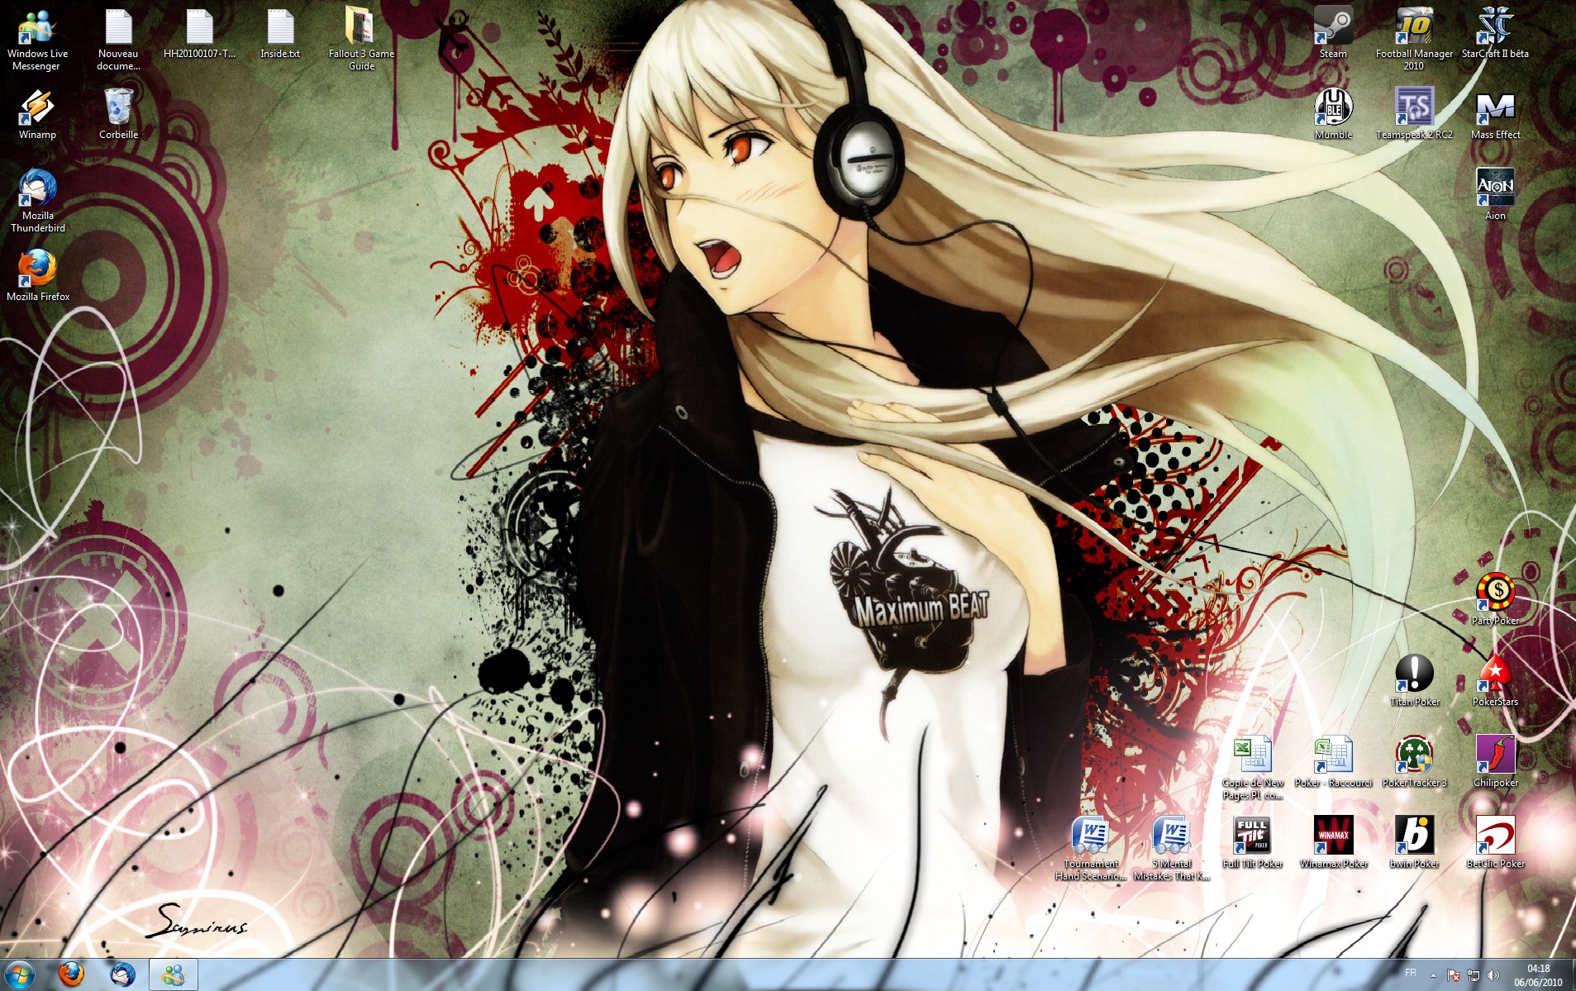This screenshot has height=991, width=1576.
Task: Open the Titan Poker shortcut
Action: [x=1414, y=682]
